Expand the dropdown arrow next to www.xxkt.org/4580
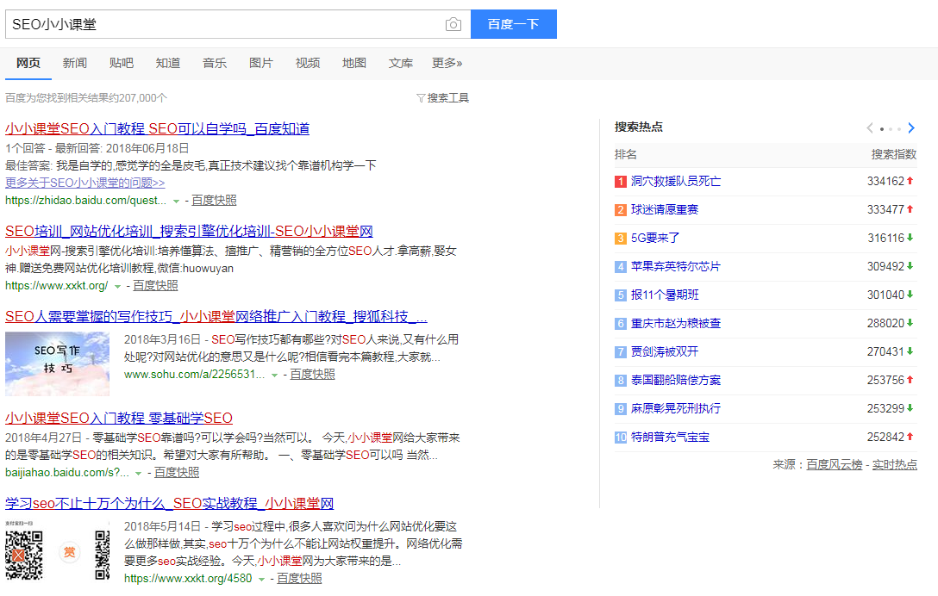This screenshot has width=938, height=596. 261,580
